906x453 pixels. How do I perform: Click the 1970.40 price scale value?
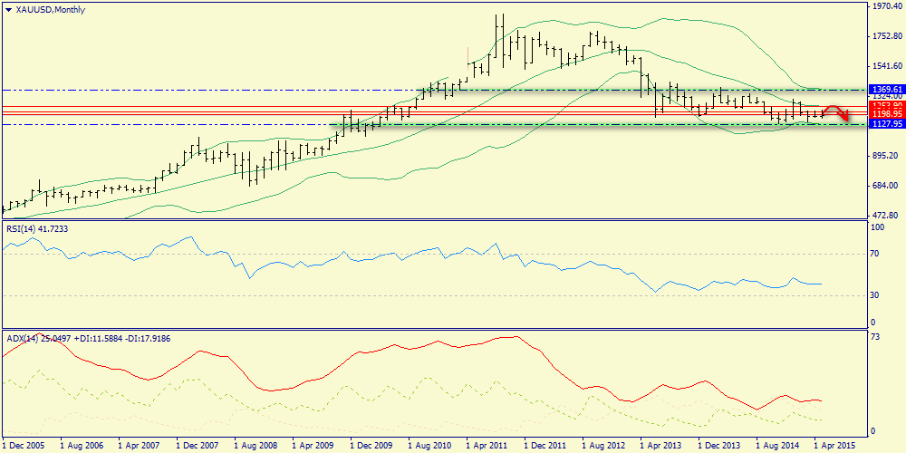pyautogui.click(x=885, y=6)
